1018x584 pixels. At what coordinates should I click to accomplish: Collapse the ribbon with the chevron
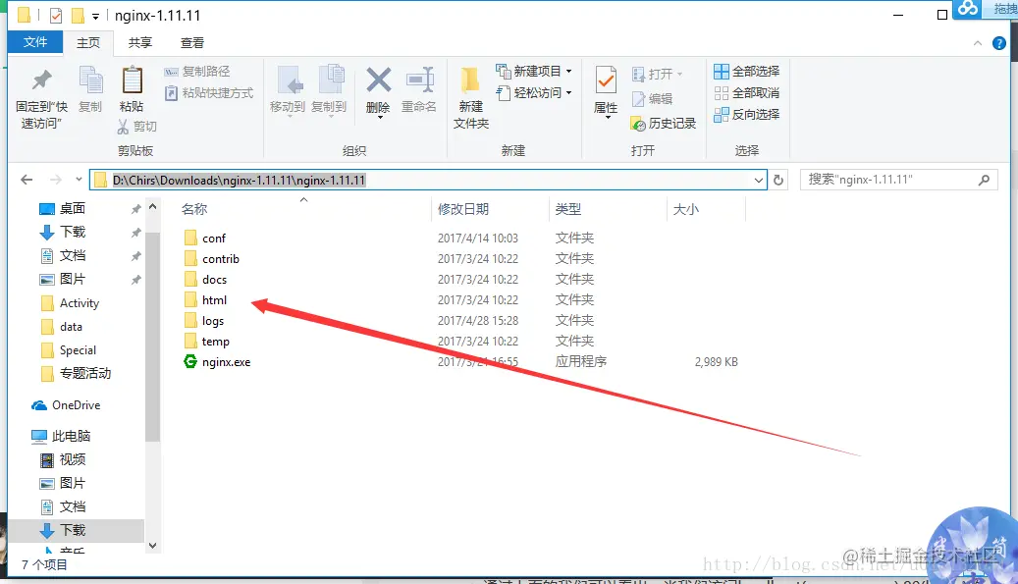click(978, 43)
